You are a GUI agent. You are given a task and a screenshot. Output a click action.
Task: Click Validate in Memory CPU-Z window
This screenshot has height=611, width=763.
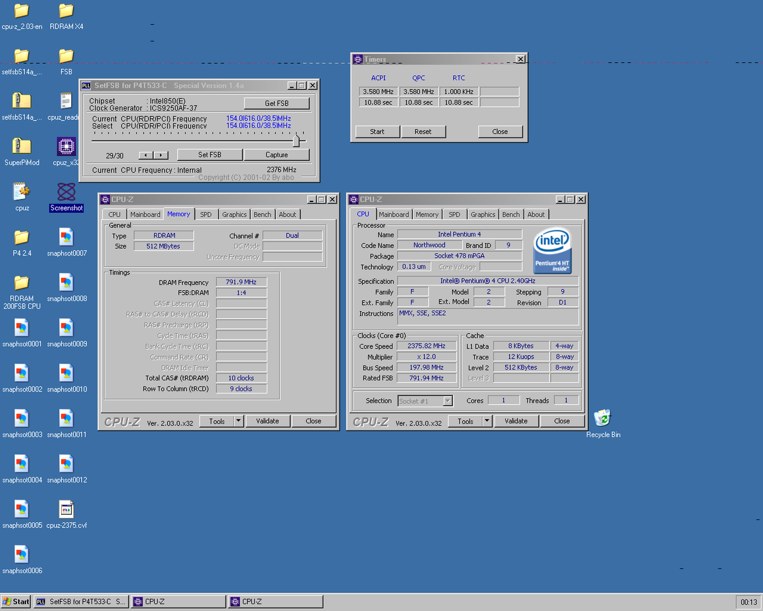click(x=267, y=421)
